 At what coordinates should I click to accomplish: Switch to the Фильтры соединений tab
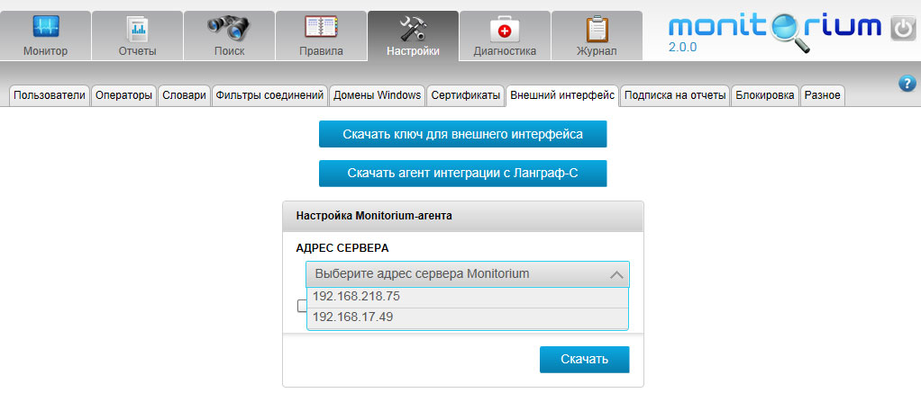tap(269, 95)
